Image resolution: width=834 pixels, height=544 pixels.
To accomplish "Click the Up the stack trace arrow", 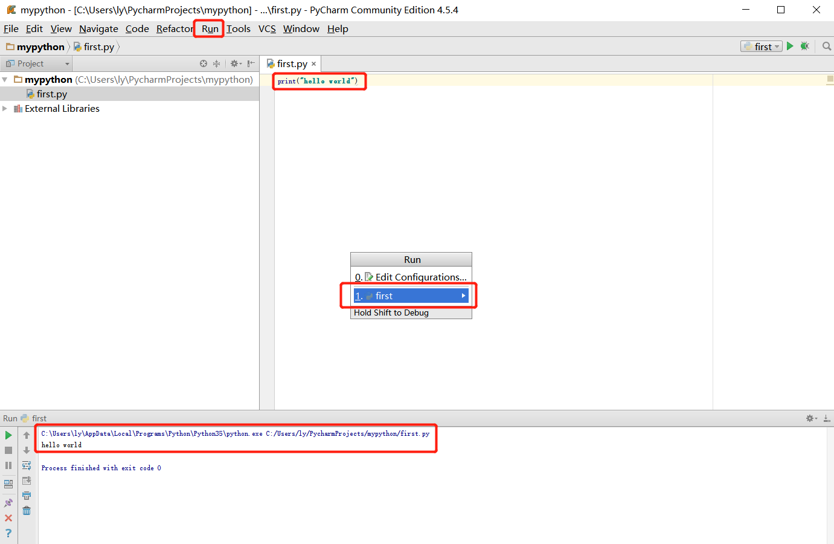I will 27,435.
